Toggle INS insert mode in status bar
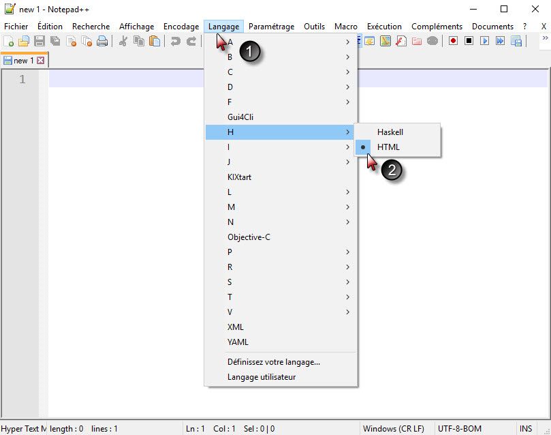The width and height of the screenshot is (551, 435). pyautogui.click(x=526, y=429)
